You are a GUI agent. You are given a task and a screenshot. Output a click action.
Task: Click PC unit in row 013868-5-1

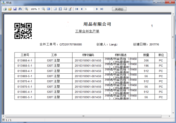coord(161,66)
